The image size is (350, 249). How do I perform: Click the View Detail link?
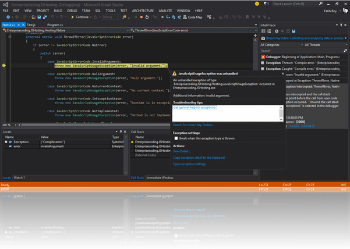point(182,151)
